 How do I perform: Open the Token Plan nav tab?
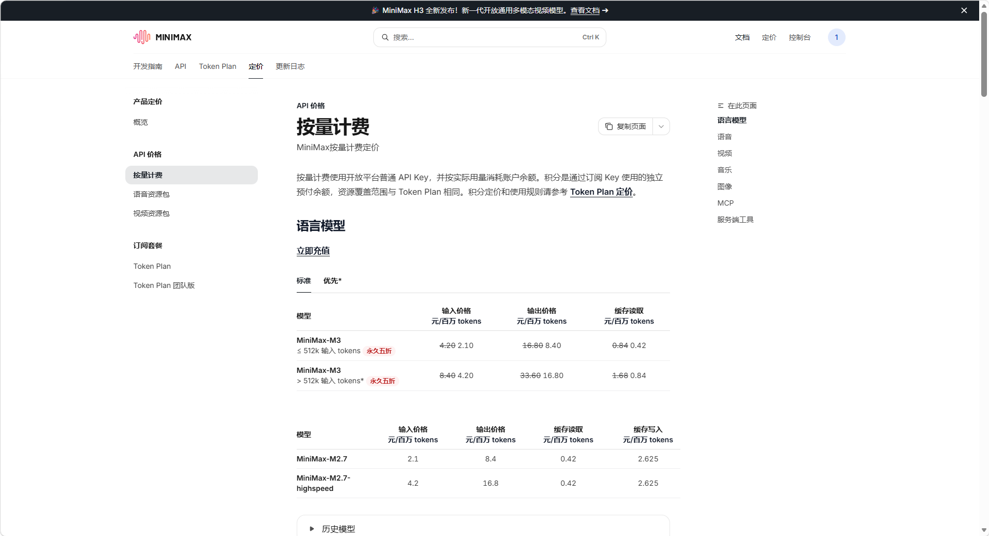point(217,66)
